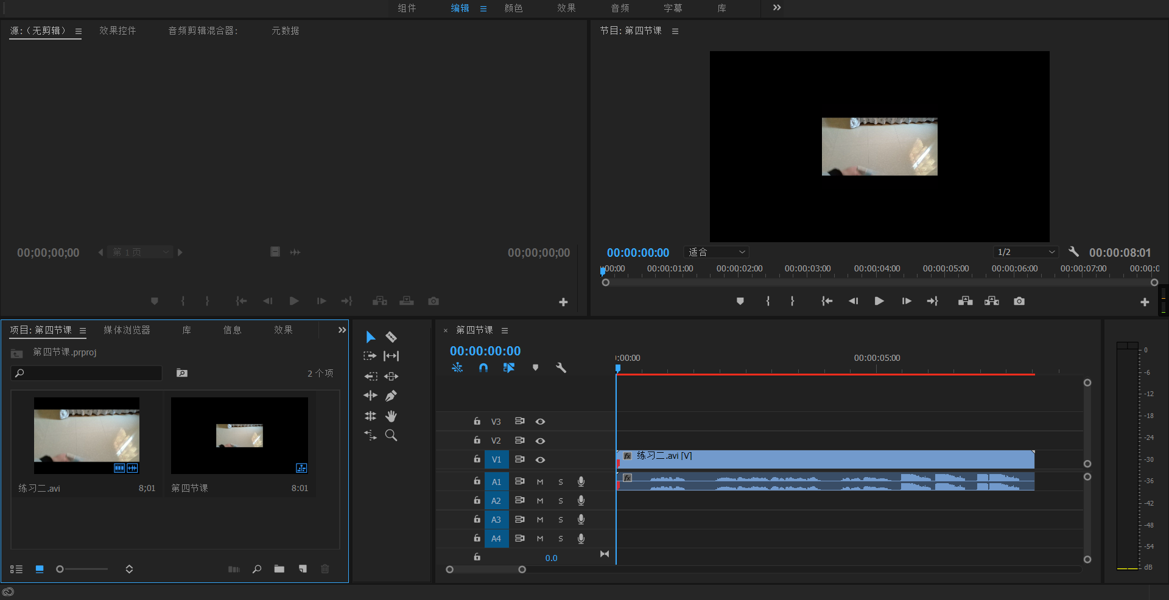1169x600 pixels.
Task: Toggle snap magnet in timeline
Action: pos(483,368)
